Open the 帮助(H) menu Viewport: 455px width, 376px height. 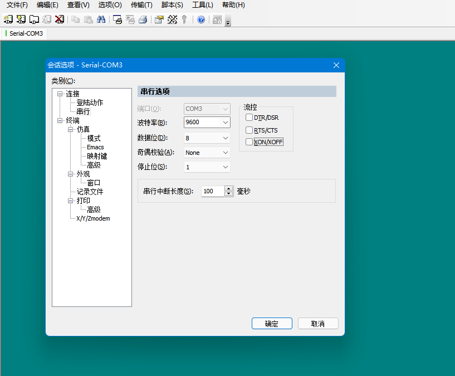coord(233,5)
